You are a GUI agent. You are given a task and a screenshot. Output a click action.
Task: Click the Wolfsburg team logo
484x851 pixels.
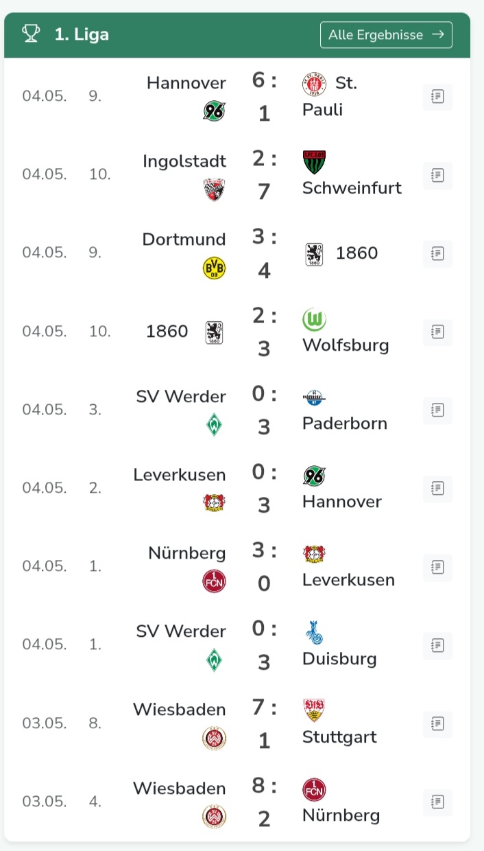coord(314,319)
